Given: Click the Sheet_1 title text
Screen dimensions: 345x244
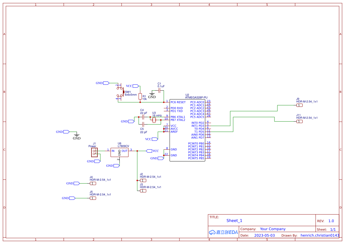Looking at the screenshot, I should point(234,220).
